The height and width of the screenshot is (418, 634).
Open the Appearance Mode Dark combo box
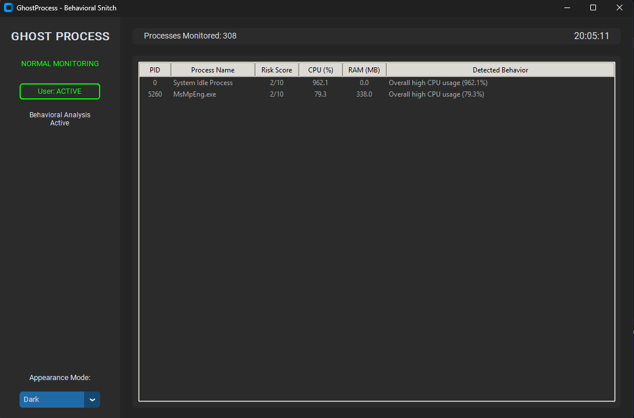point(52,400)
